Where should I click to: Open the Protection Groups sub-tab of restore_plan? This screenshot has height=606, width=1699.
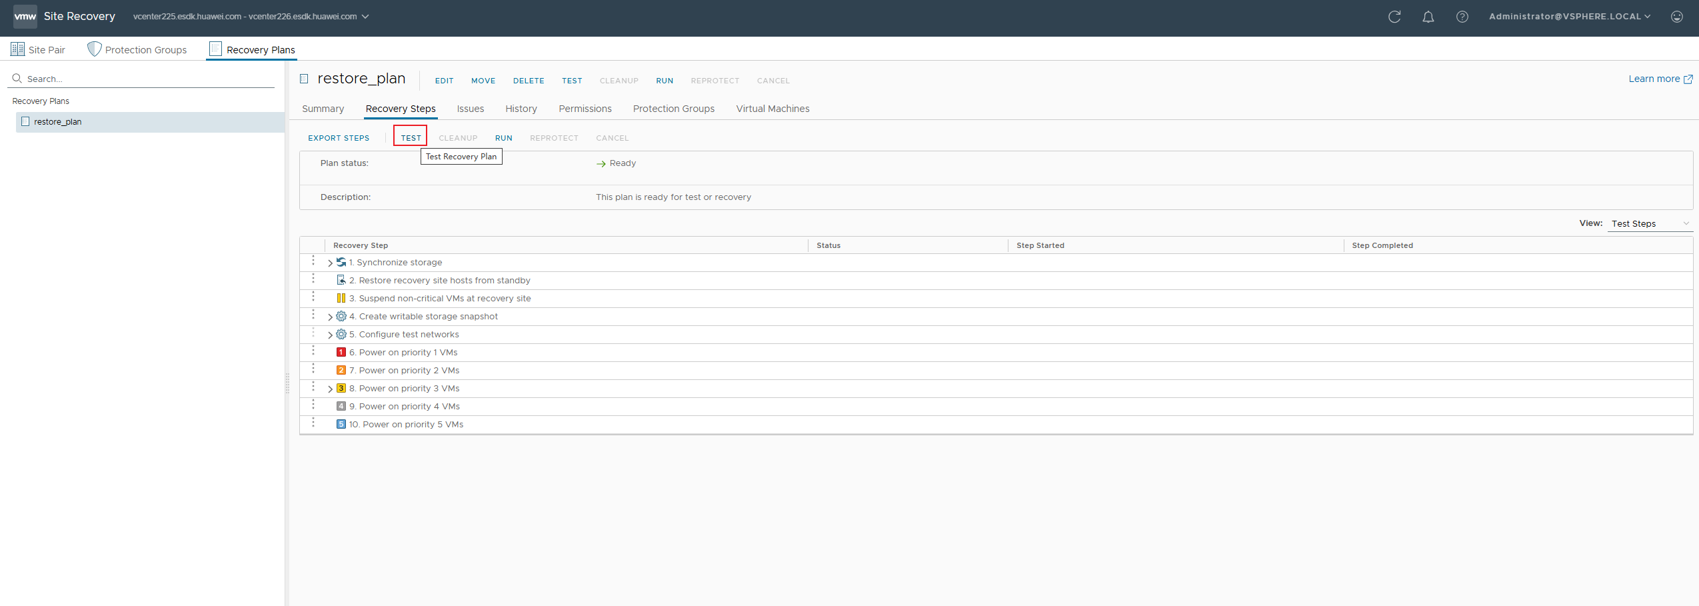[x=674, y=109]
